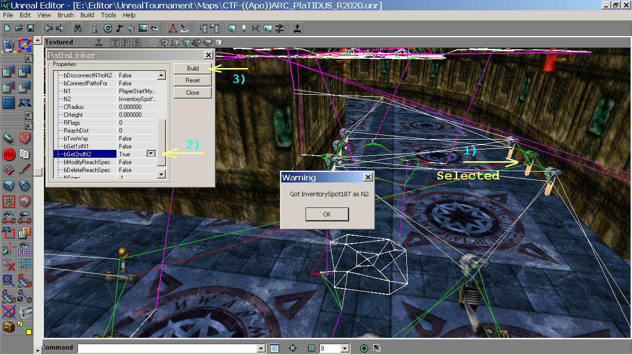632x355 pixels.
Task: Open the Mesh browser eye icon
Action: tap(155, 28)
